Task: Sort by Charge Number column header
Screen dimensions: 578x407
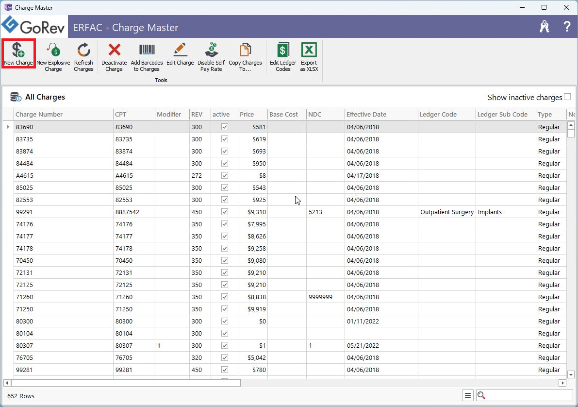Action: pyautogui.click(x=64, y=115)
